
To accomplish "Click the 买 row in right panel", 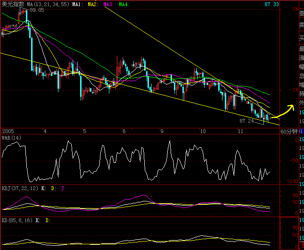I will (302, 37).
